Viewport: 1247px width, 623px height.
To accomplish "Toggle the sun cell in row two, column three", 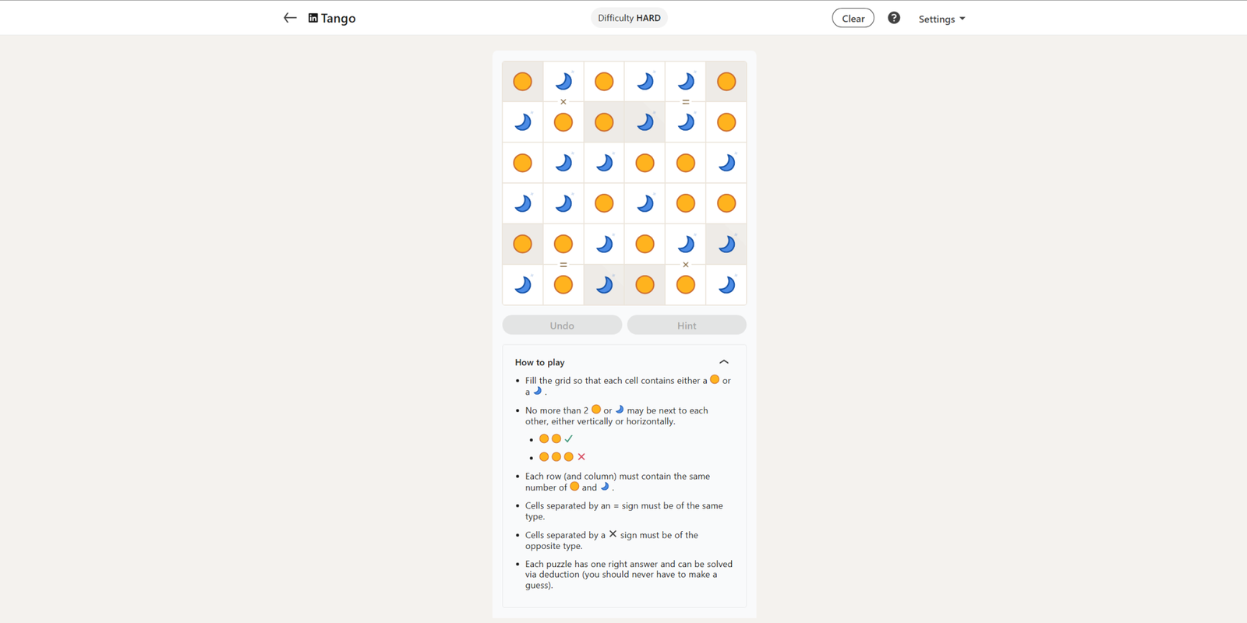I will click(x=604, y=122).
